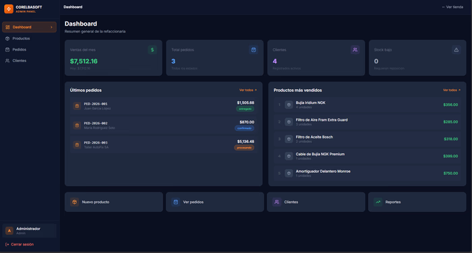The height and width of the screenshot is (253, 472).
Task: Expand the Dashboard sidebar chevron arrow
Action: [51, 27]
